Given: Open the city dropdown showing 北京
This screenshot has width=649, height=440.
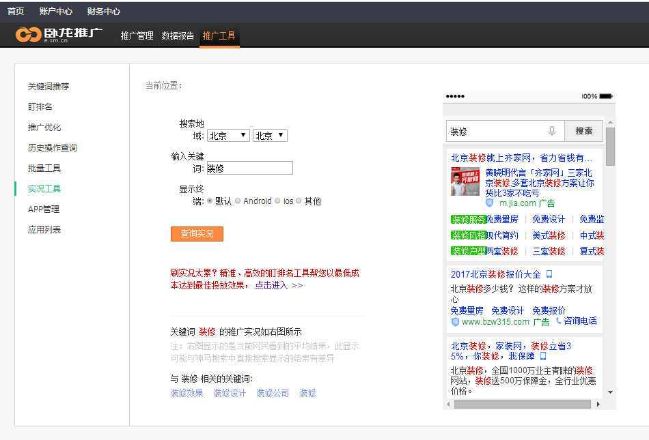Looking at the screenshot, I should pyautogui.click(x=270, y=136).
